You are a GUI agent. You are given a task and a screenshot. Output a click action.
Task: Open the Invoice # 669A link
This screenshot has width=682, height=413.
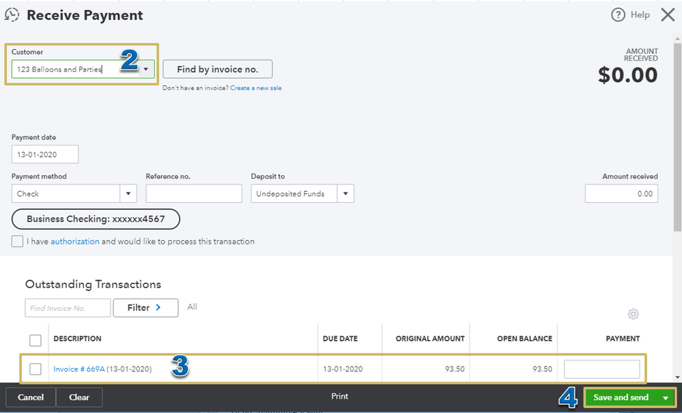pos(79,369)
